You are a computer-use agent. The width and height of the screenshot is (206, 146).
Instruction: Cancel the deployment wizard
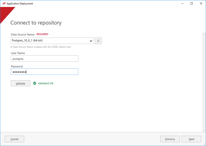tap(14, 139)
